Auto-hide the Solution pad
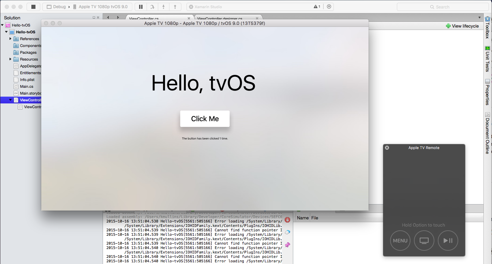This screenshot has width=492, height=264. point(94,18)
